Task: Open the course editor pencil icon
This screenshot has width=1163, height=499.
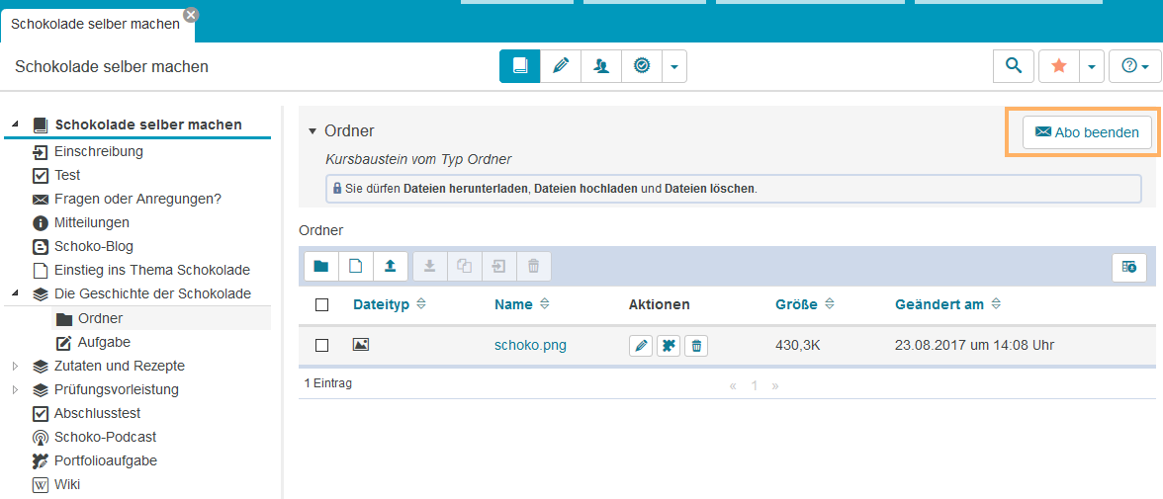Action: coord(561,66)
